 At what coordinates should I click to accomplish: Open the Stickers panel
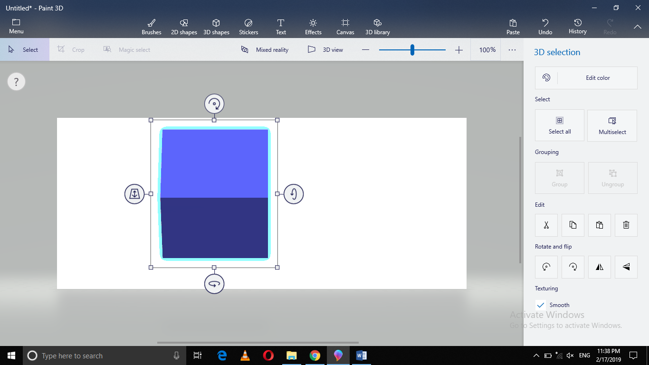pos(248,26)
